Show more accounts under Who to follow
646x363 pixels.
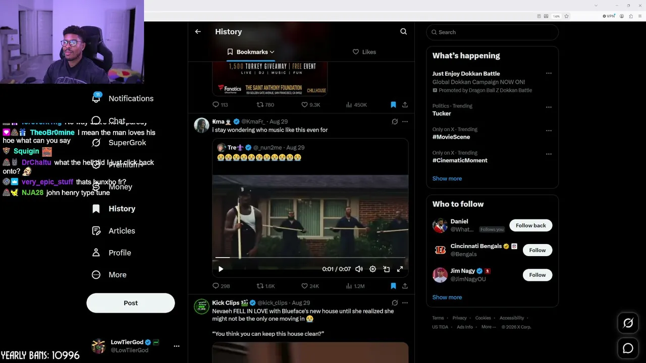click(447, 297)
